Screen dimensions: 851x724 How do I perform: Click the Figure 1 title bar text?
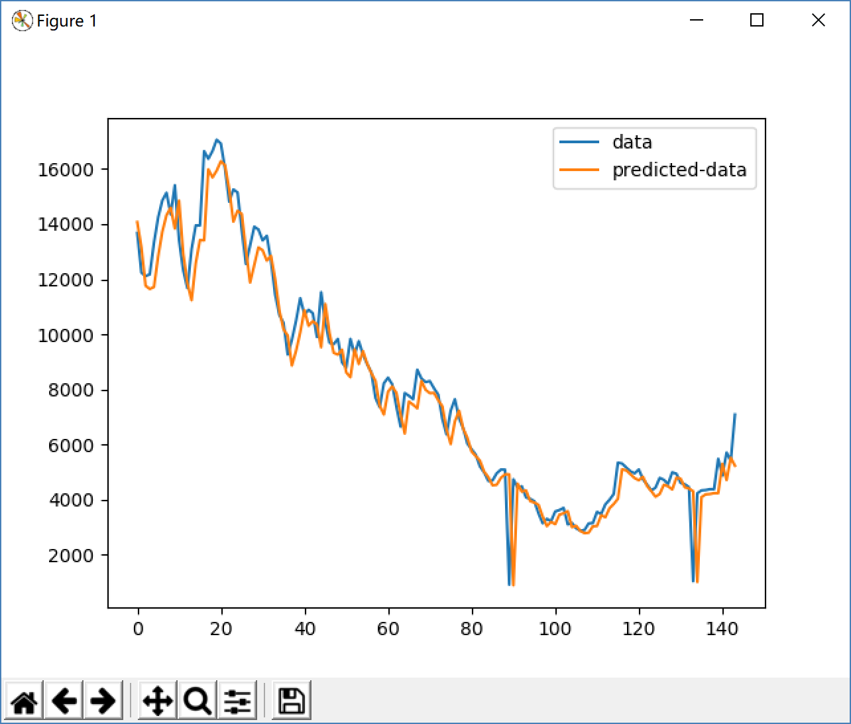(x=68, y=21)
